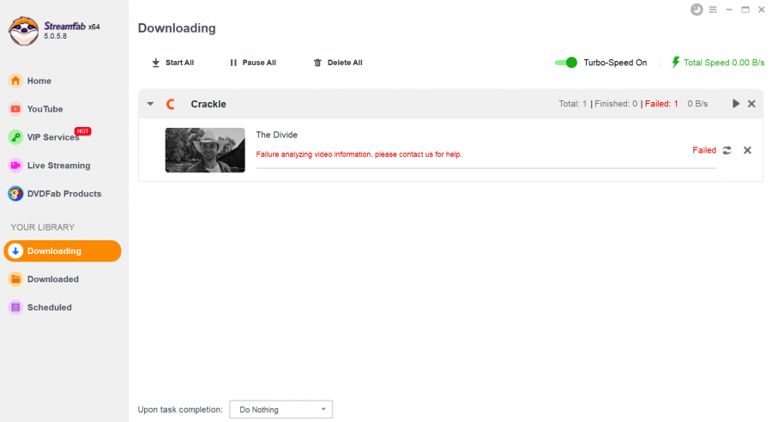Click the VIP Services key icon
The height and width of the screenshot is (422, 772).
[15, 137]
